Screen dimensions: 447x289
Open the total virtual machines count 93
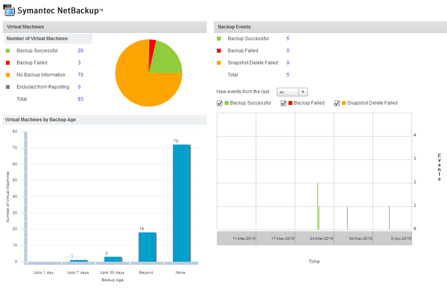coord(80,99)
